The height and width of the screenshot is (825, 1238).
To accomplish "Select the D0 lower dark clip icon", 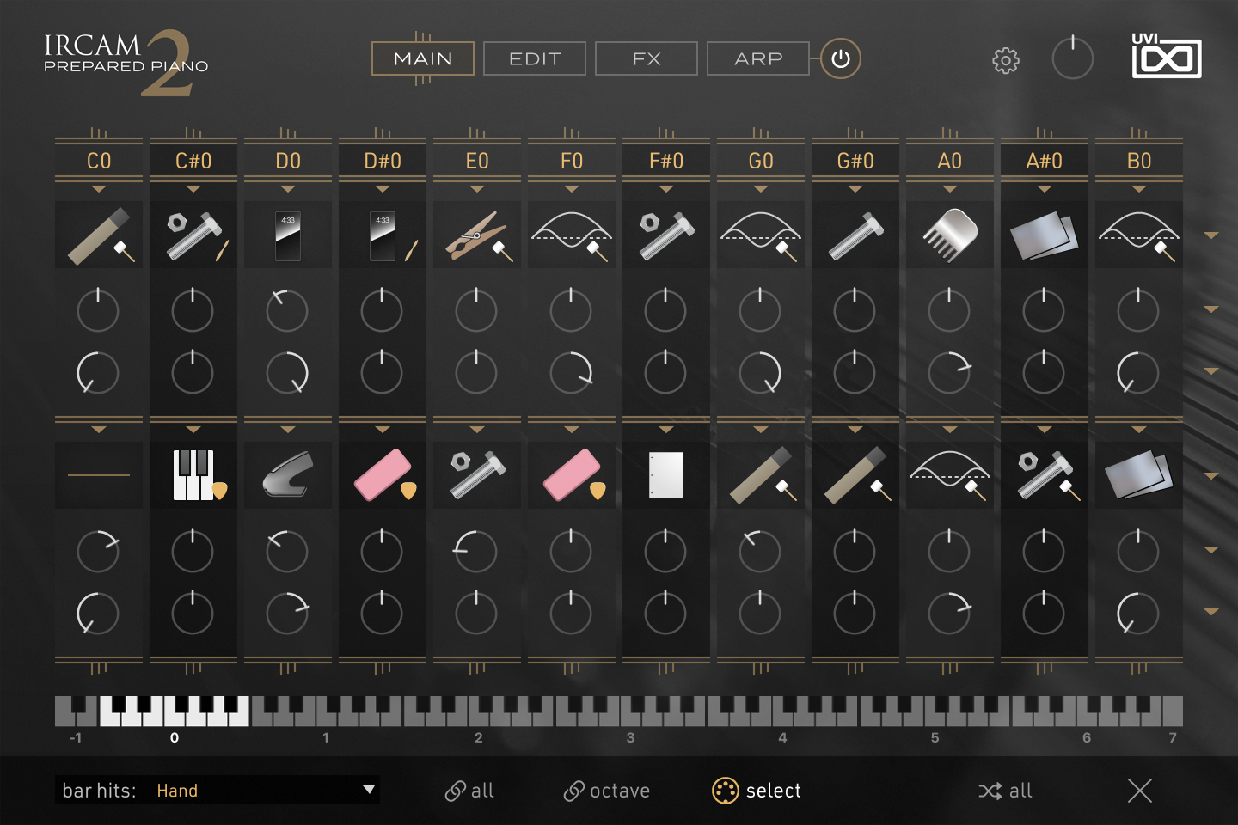I will click(288, 475).
